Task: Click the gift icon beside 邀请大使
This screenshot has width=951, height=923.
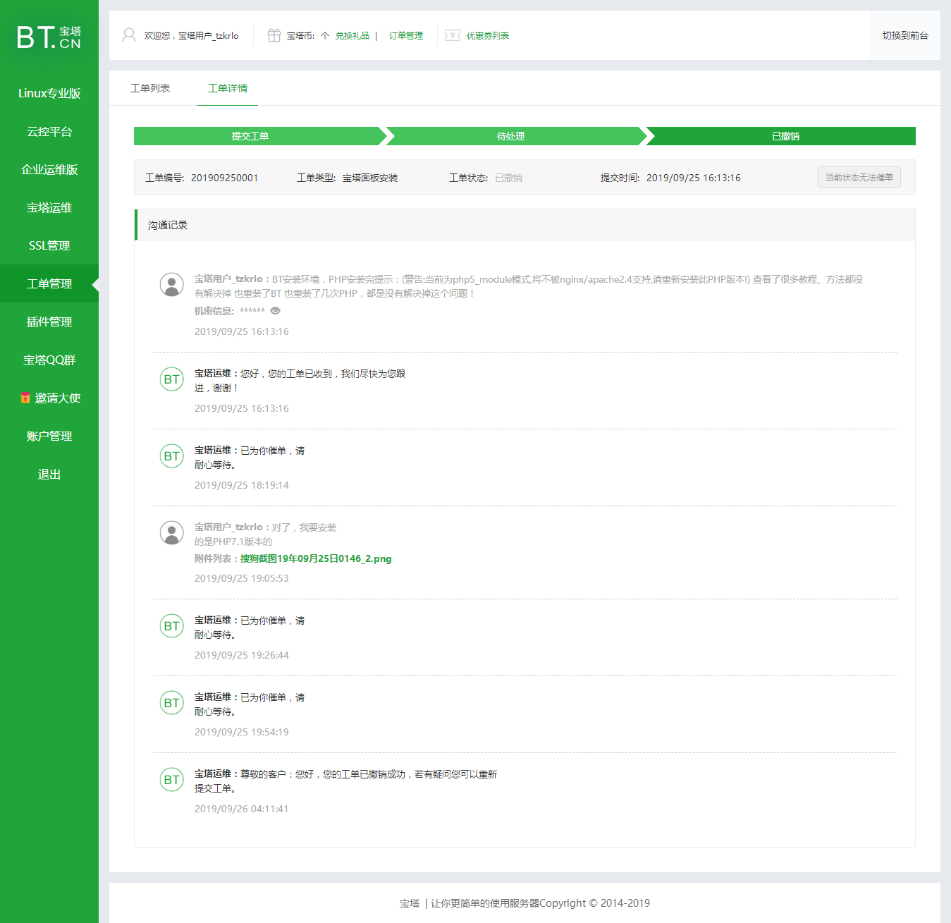Action: 25,398
